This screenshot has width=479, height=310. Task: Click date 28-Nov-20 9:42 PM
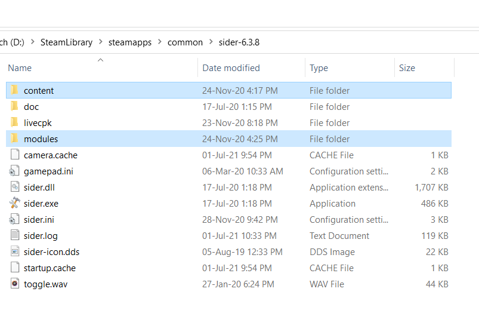[240, 220]
